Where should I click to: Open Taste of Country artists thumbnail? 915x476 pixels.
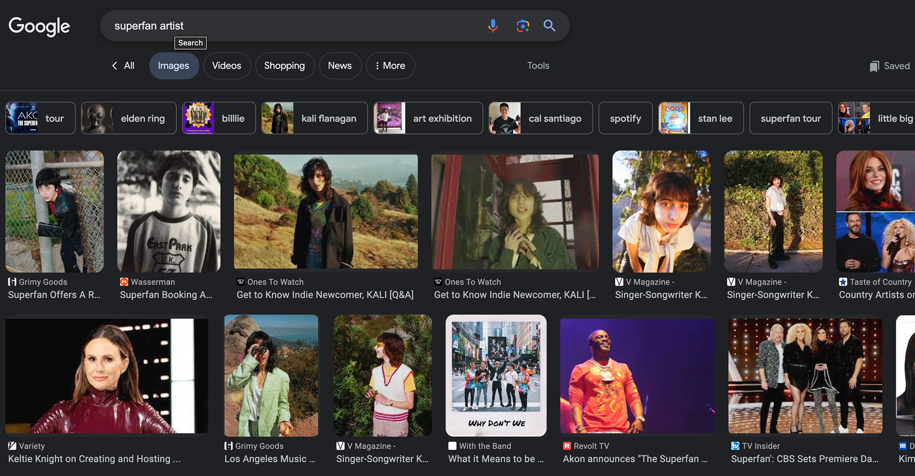876,212
